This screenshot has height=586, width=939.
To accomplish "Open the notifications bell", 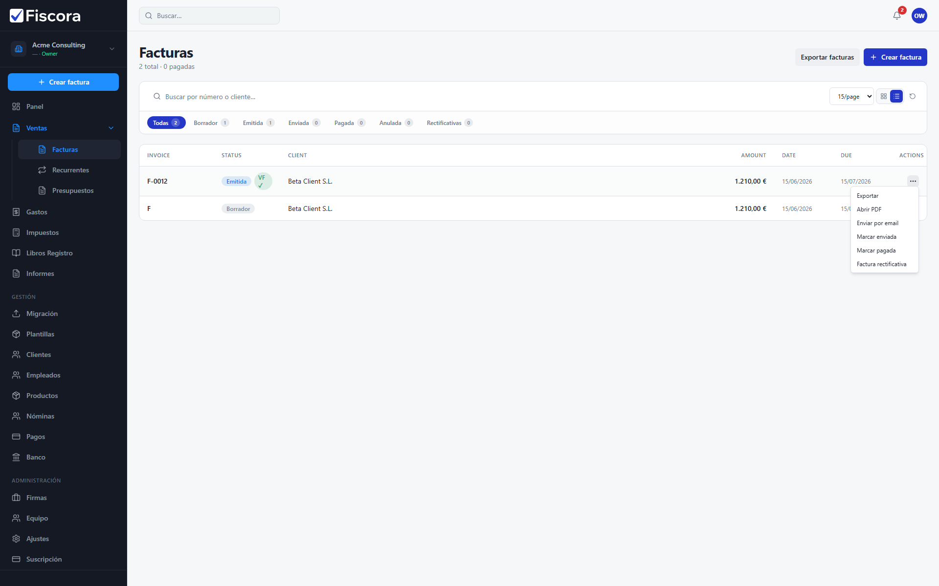I will point(897,16).
